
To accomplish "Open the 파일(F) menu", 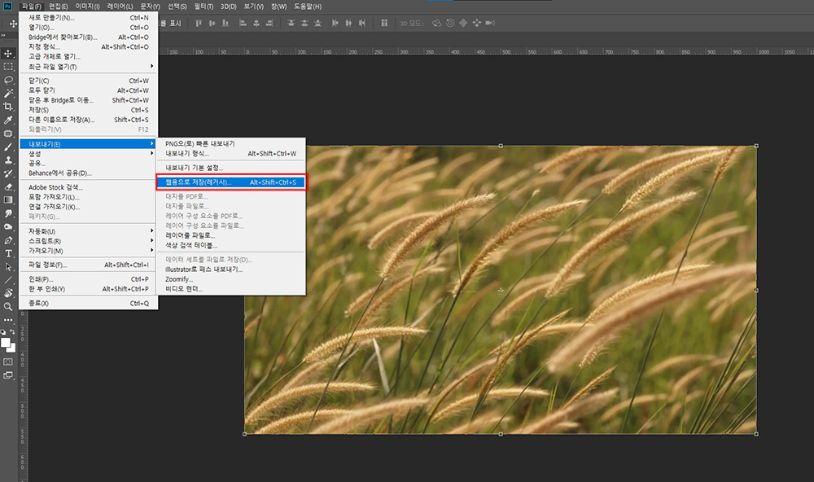I will point(31,7).
